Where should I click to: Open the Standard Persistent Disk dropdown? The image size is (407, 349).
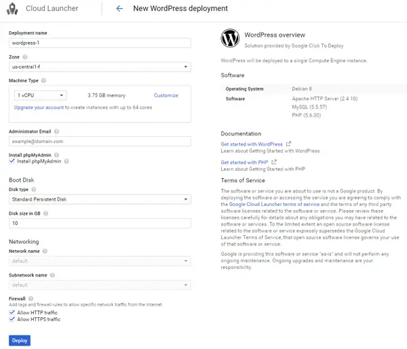[x=100, y=199]
